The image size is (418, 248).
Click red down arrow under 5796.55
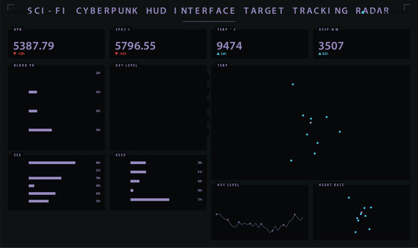click(x=117, y=54)
